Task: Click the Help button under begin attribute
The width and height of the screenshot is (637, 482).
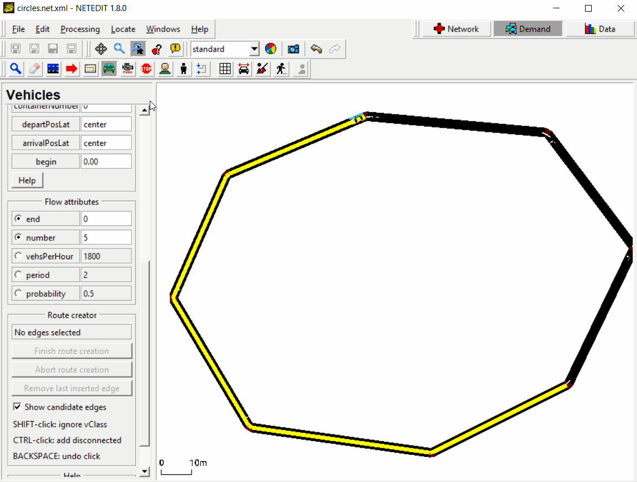Action: click(x=27, y=180)
